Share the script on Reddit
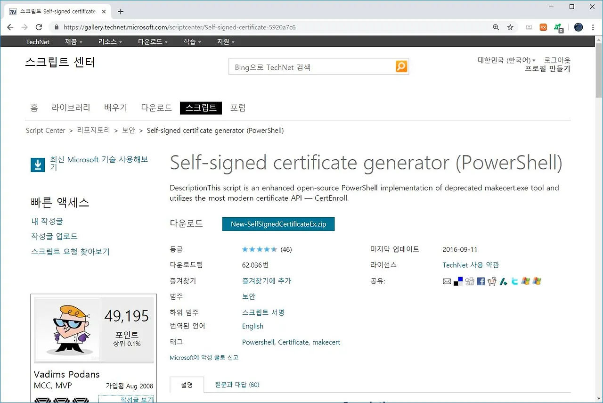This screenshot has height=403, width=603. pyautogui.click(x=492, y=281)
